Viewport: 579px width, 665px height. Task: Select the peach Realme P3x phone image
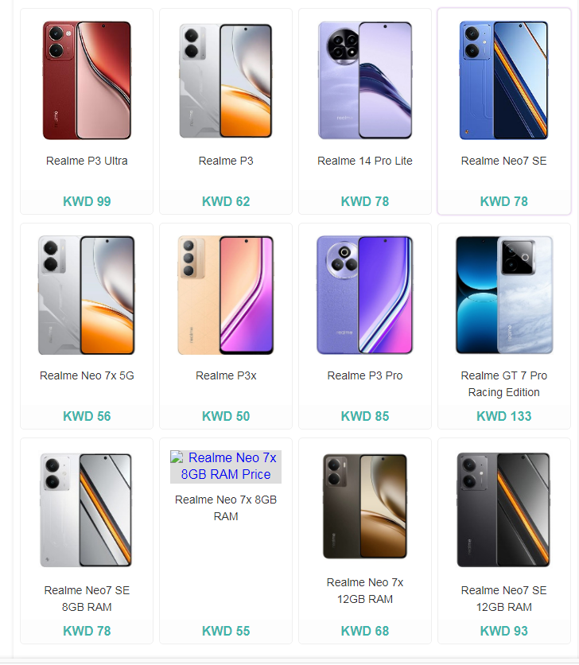(226, 295)
